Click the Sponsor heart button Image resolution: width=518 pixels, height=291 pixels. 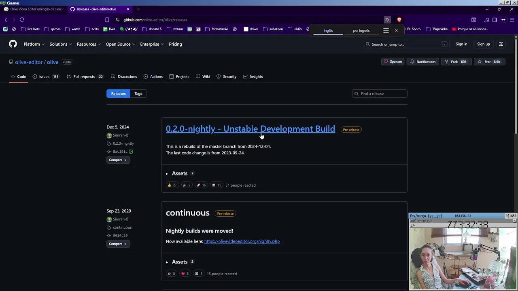coord(393,62)
